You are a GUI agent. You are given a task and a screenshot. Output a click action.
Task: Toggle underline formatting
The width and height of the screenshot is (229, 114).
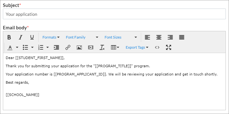pyautogui.click(x=32, y=37)
